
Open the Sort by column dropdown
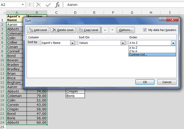[72, 43]
